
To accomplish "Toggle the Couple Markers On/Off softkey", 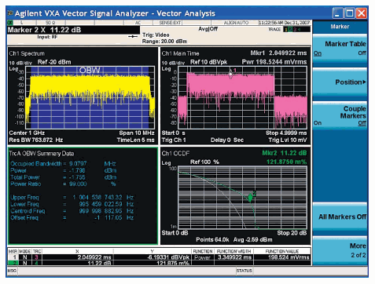I will (x=340, y=115).
